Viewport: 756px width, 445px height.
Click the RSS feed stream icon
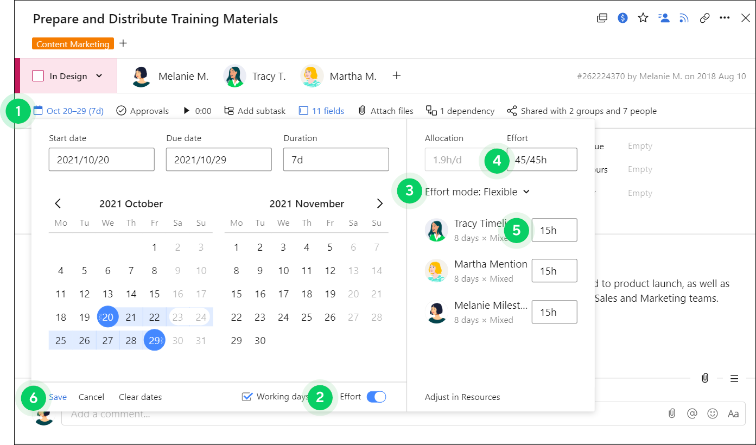tap(684, 18)
